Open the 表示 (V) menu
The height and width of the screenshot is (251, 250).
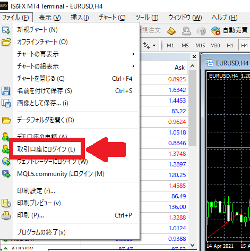(50, 18)
